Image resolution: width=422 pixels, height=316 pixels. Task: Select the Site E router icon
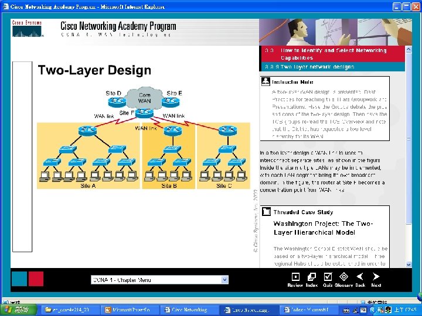(171, 102)
